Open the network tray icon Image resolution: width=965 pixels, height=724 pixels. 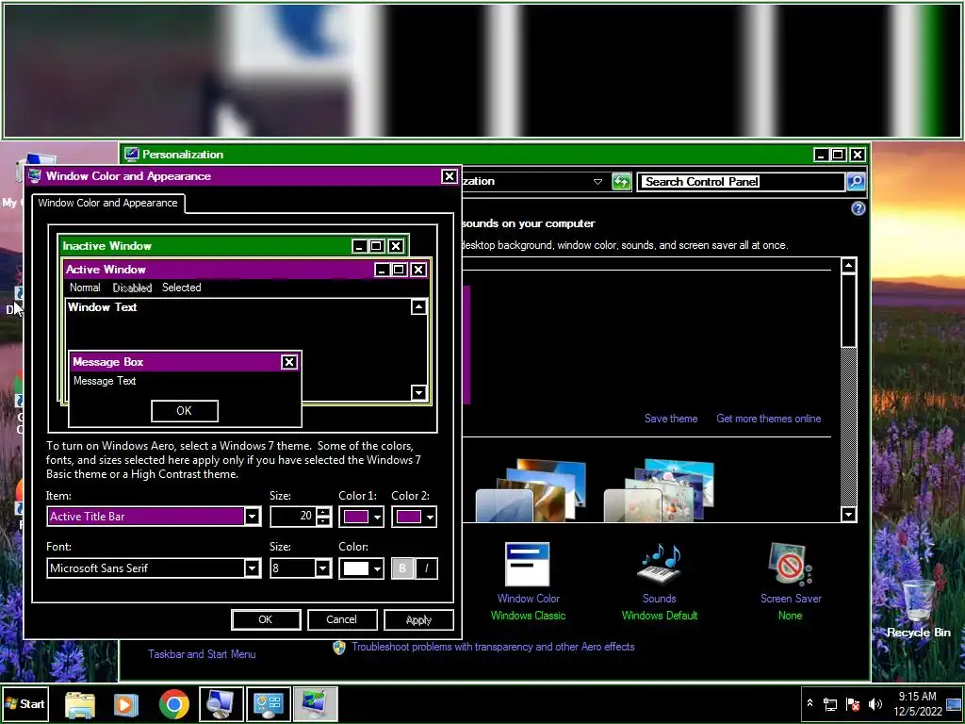tap(830, 703)
